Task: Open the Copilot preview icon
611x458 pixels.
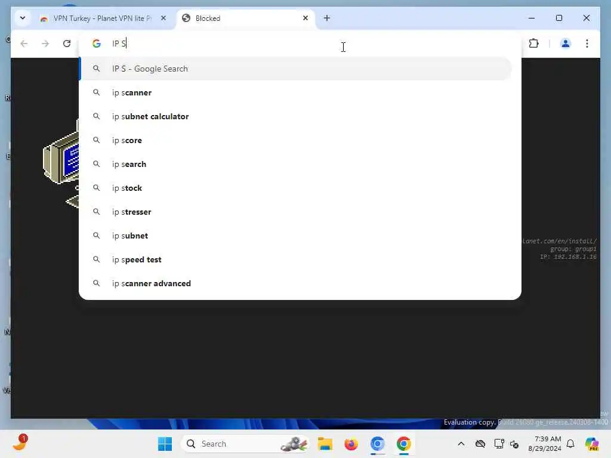Action: point(592,444)
